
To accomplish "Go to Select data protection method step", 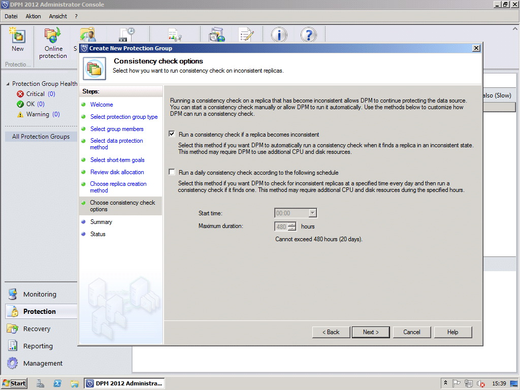I will pos(116,144).
